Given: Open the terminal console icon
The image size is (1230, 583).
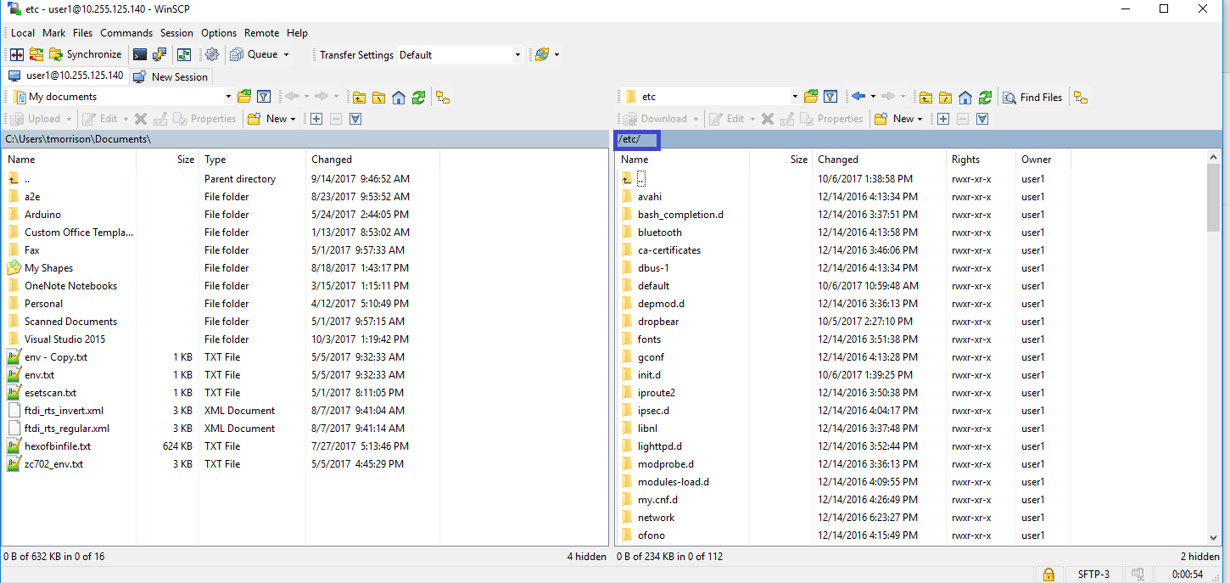Looking at the screenshot, I should click(140, 54).
